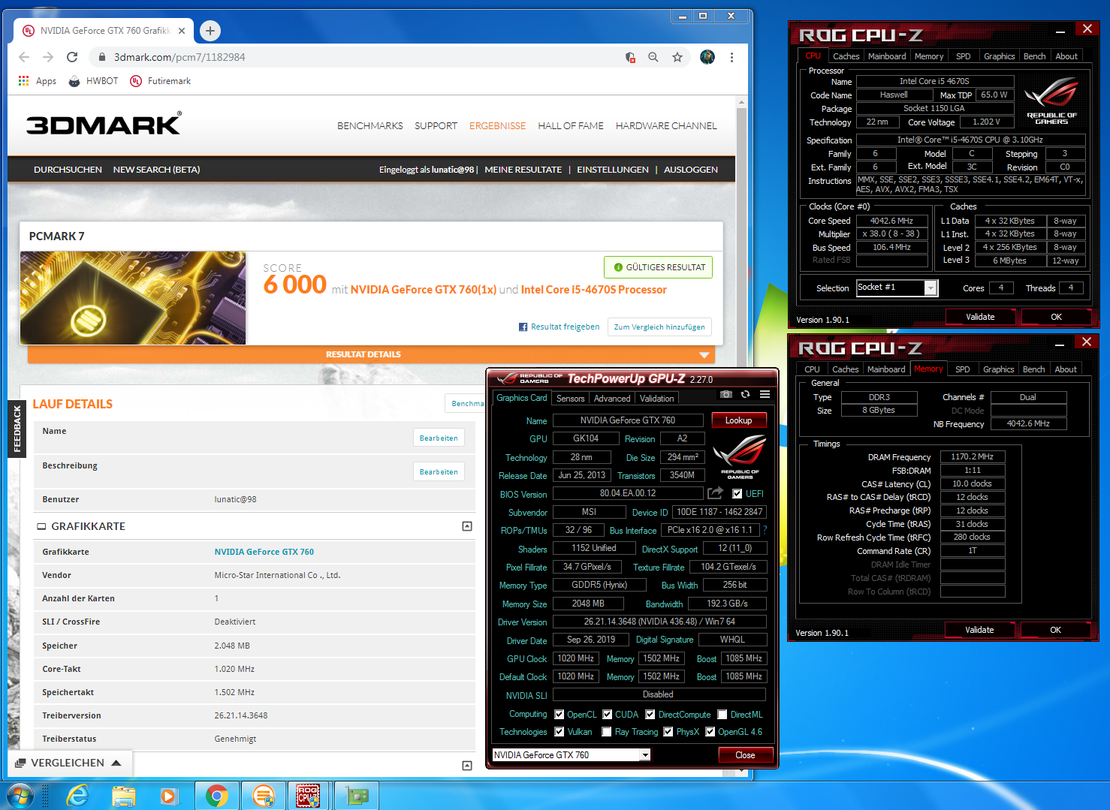This screenshot has width=1110, height=810.
Task: Click the Resultat freigeben Facebook link
Action: point(560,327)
